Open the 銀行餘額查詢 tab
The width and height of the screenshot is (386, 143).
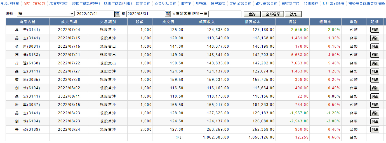click(x=266, y=4)
